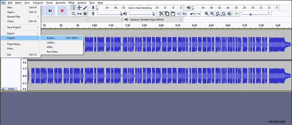292x125 pixels.
Task: Open the Tracks menu
Action: 49,3
